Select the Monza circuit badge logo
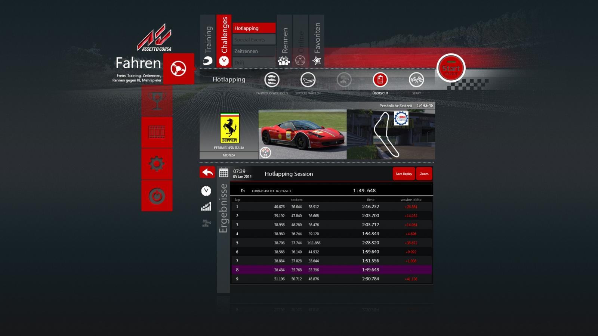This screenshot has width=598, height=336. (401, 118)
